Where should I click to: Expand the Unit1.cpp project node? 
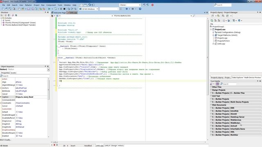(x=214, y=44)
